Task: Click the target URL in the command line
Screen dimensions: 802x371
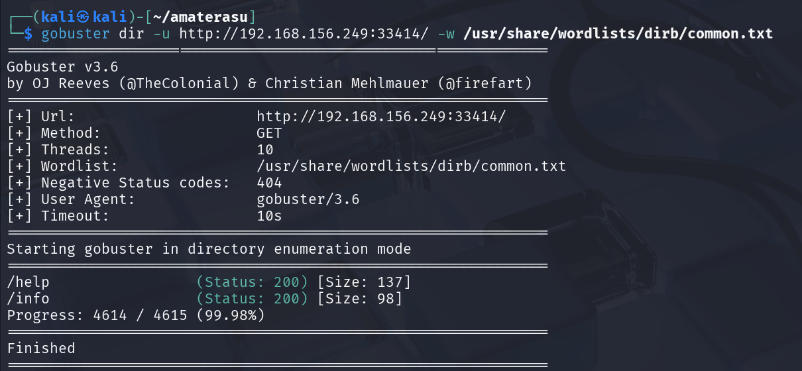Action: (304, 33)
